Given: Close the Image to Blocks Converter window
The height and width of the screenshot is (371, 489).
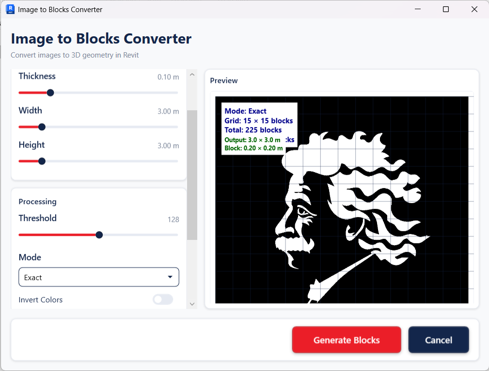Looking at the screenshot, I should tap(474, 9).
